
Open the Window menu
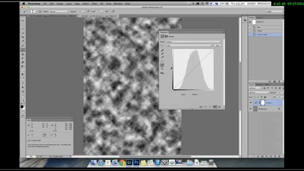[x=118, y=4]
